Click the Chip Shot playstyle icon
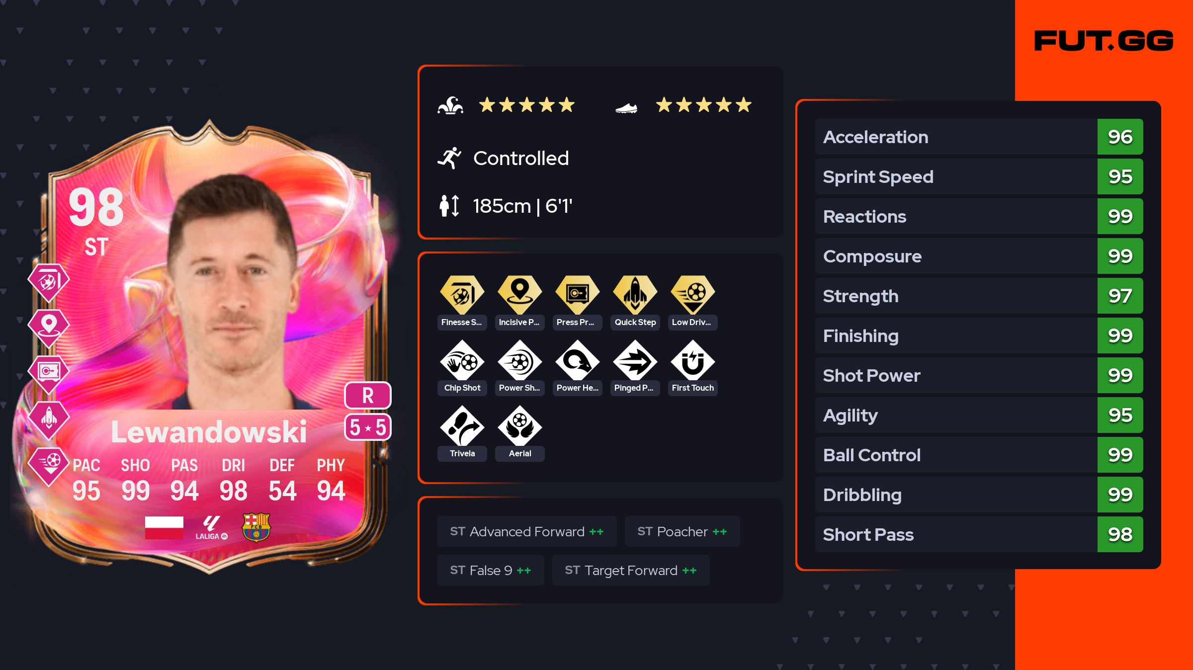Screen dimensions: 1193x670 pos(462,360)
